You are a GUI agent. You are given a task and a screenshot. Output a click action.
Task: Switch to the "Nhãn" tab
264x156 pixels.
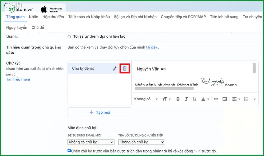34,17
